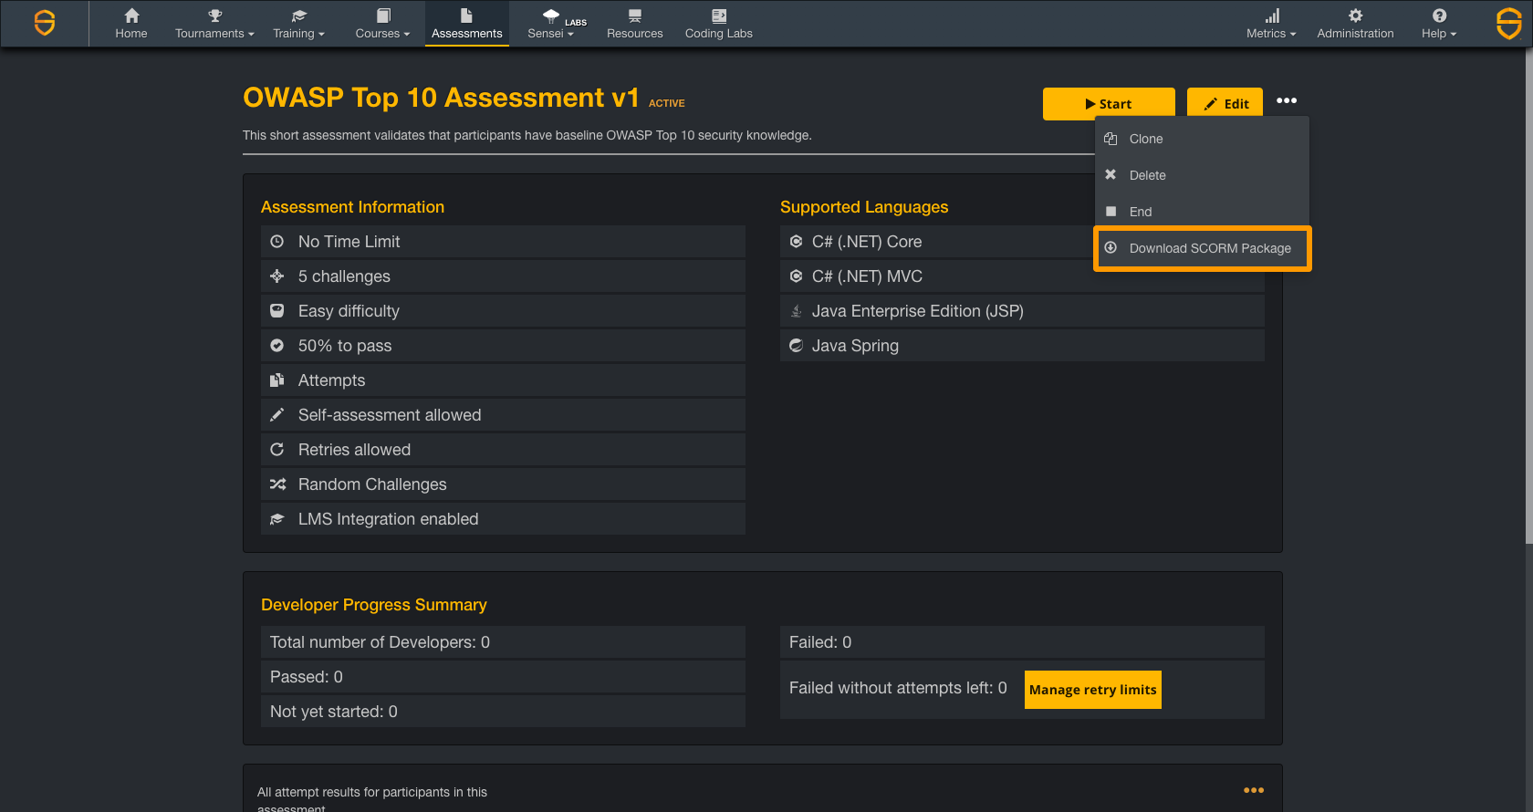Screen dimensions: 1533x812
Task: Click the Sensei Labs hat icon
Action: pos(550,16)
